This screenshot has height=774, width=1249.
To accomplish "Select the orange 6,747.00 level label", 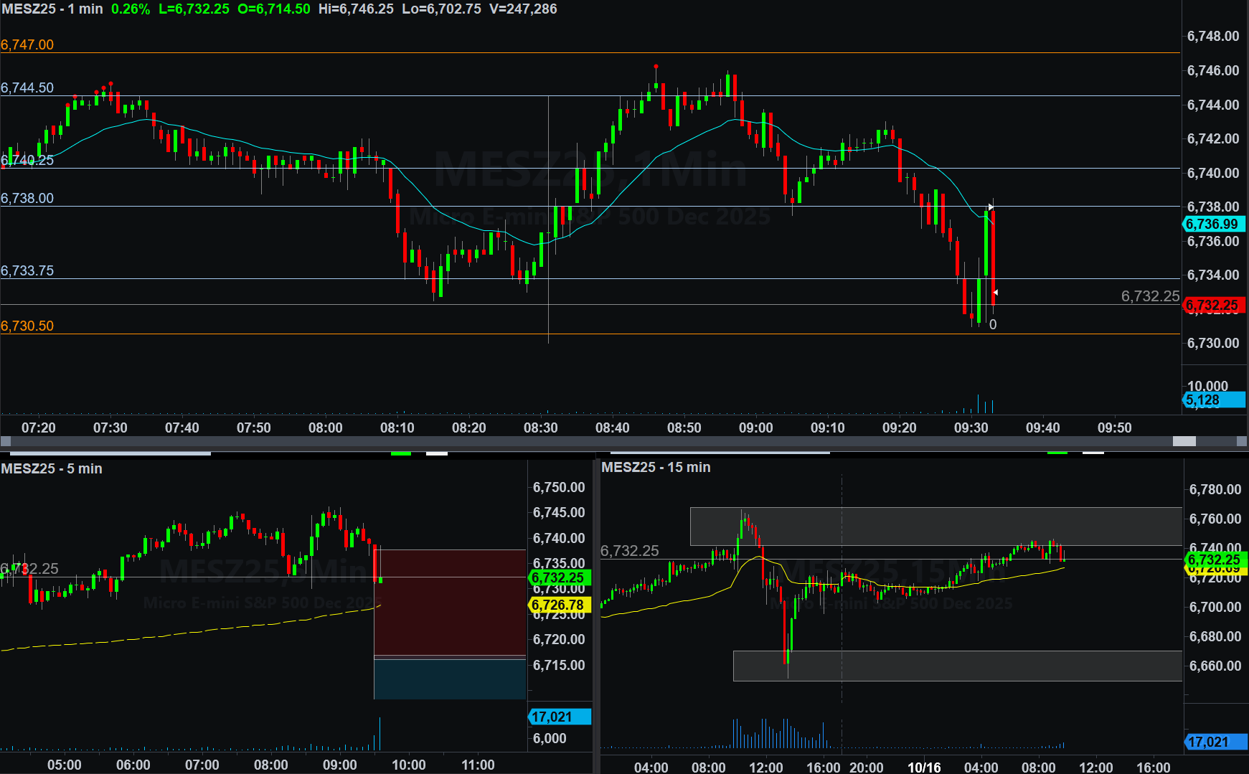I will point(27,44).
